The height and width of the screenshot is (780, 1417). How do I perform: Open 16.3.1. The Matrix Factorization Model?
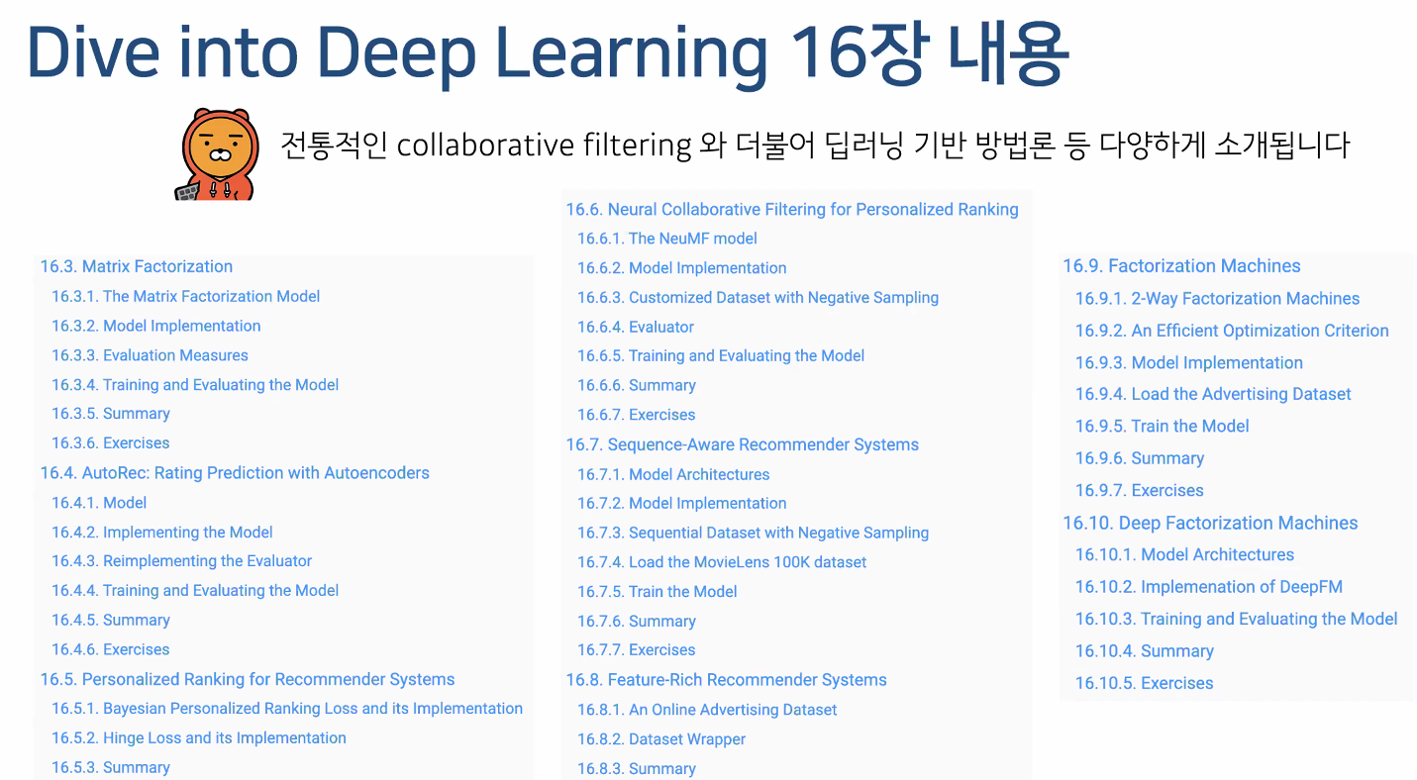[x=186, y=296]
